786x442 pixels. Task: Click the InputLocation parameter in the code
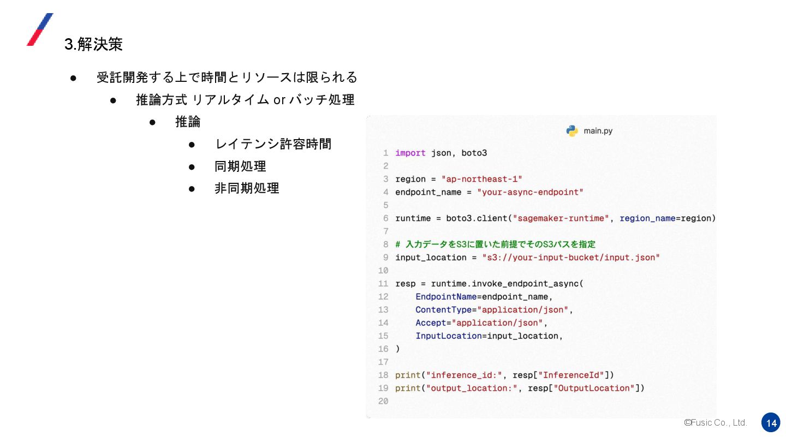[x=448, y=336]
